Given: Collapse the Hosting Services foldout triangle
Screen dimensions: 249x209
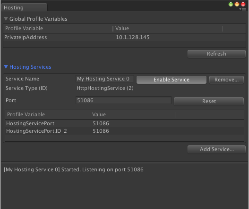Looking at the screenshot, I should click(6, 67).
